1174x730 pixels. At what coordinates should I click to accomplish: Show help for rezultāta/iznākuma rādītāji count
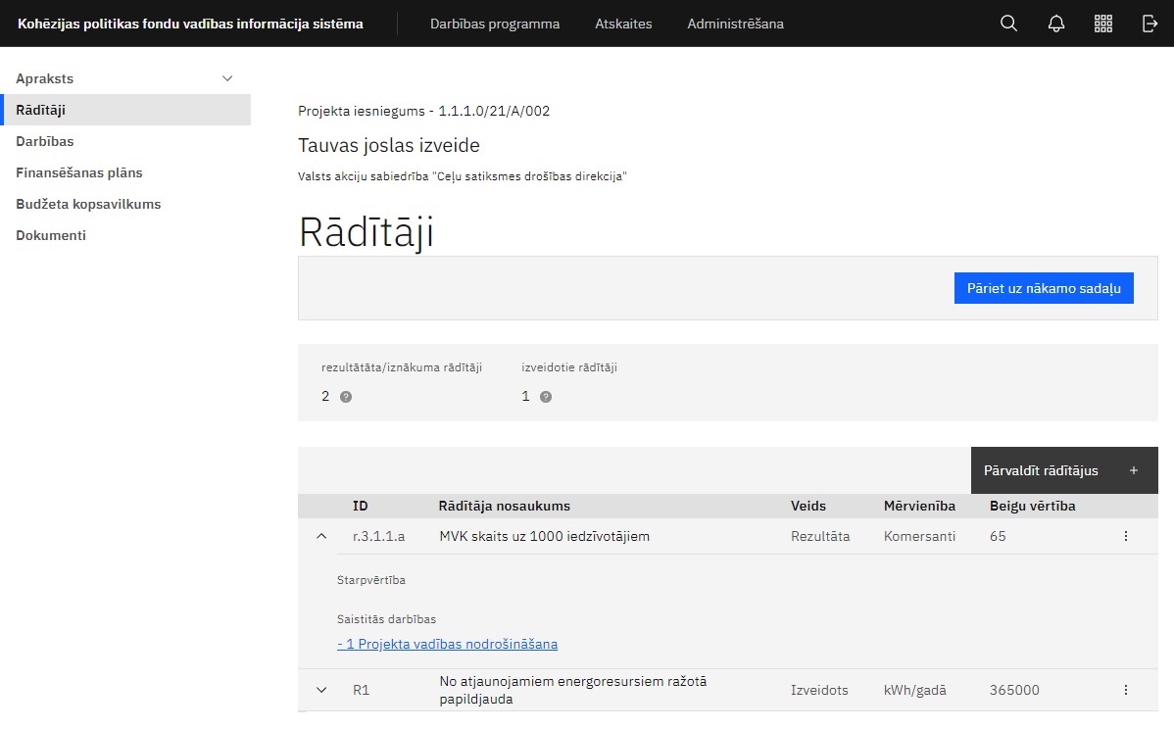coord(346,397)
